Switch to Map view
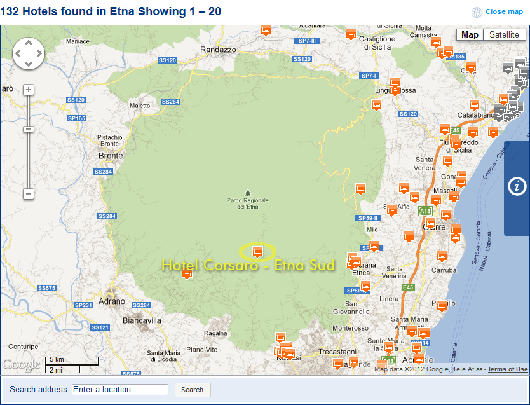 coord(470,35)
